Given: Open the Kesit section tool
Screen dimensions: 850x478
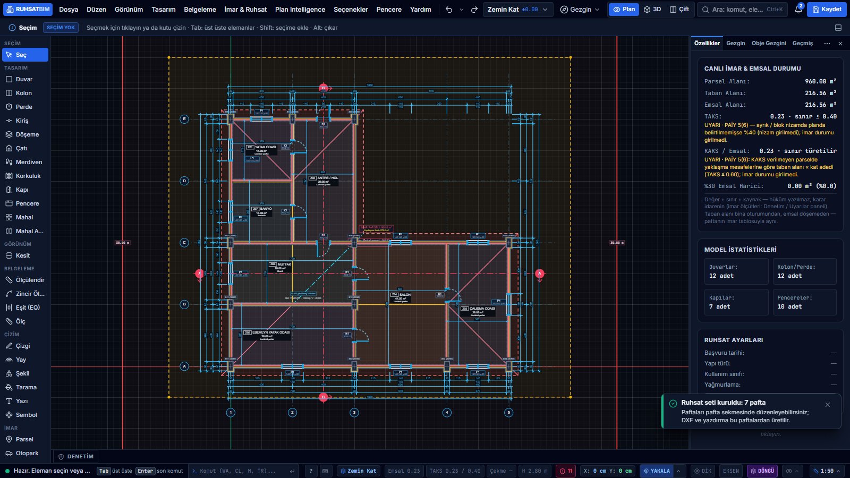Looking at the screenshot, I should (x=25, y=255).
